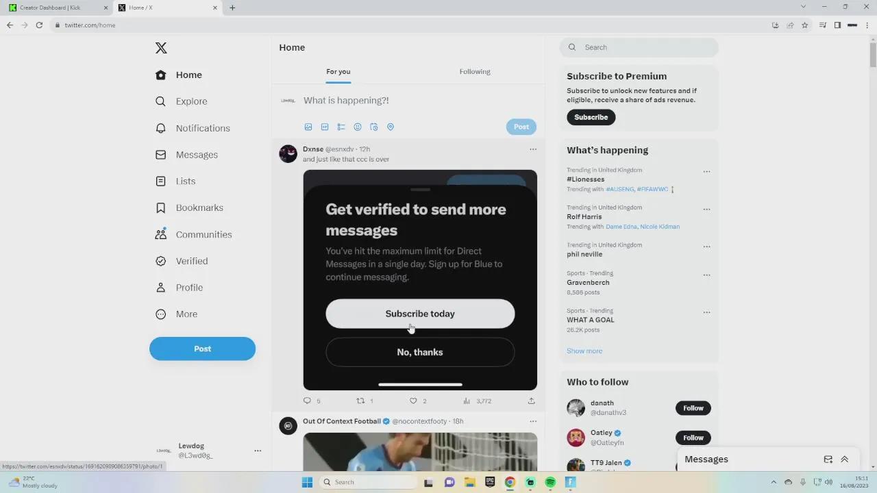Open more options for phil neville trend
The image size is (877, 493).
tap(706, 246)
